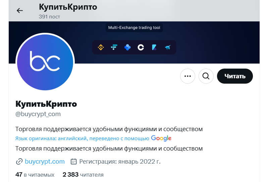Click the chain link icon near website
Screen dimensions: 269x182
pos(19,162)
